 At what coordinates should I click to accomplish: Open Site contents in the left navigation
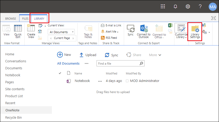pyautogui.click(x=15, y=89)
